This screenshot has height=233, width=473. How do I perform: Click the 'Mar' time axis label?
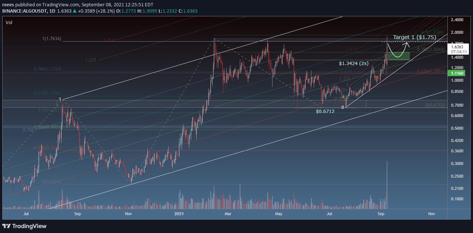(x=228, y=214)
